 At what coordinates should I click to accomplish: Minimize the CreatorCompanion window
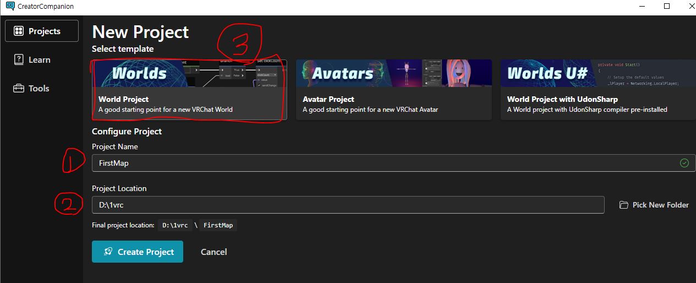tap(642, 6)
